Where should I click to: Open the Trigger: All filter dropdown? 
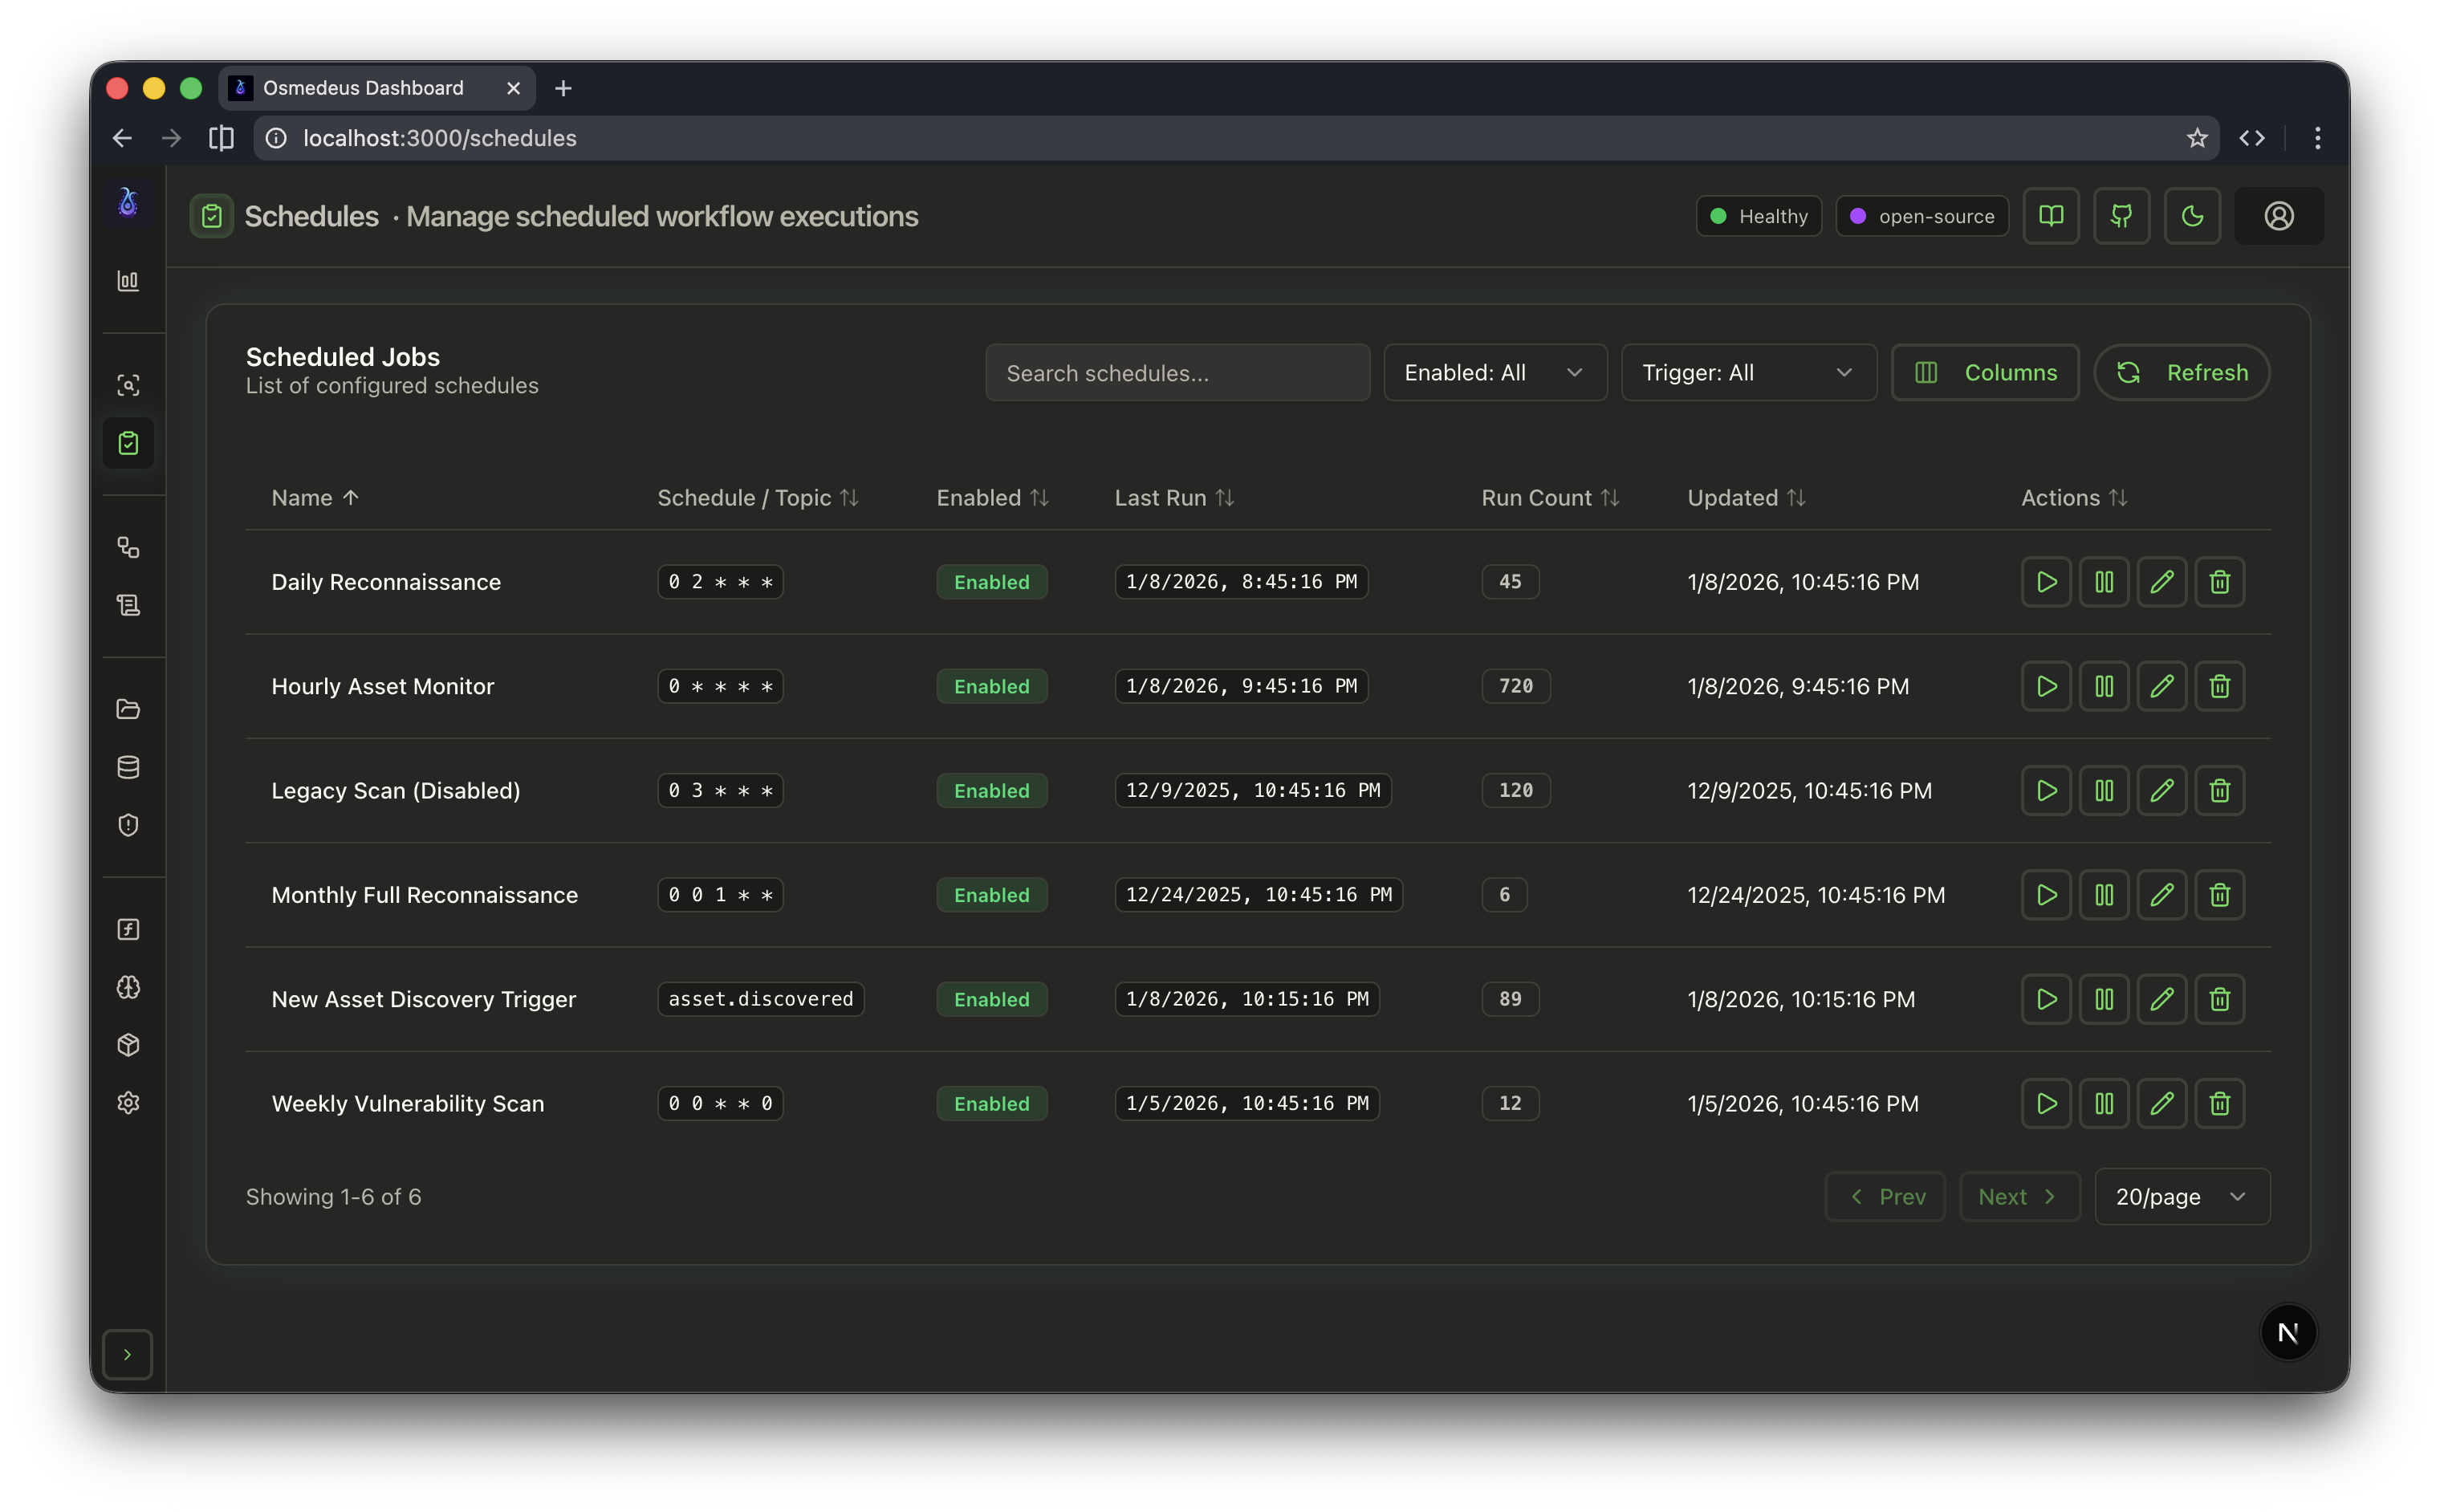1748,372
